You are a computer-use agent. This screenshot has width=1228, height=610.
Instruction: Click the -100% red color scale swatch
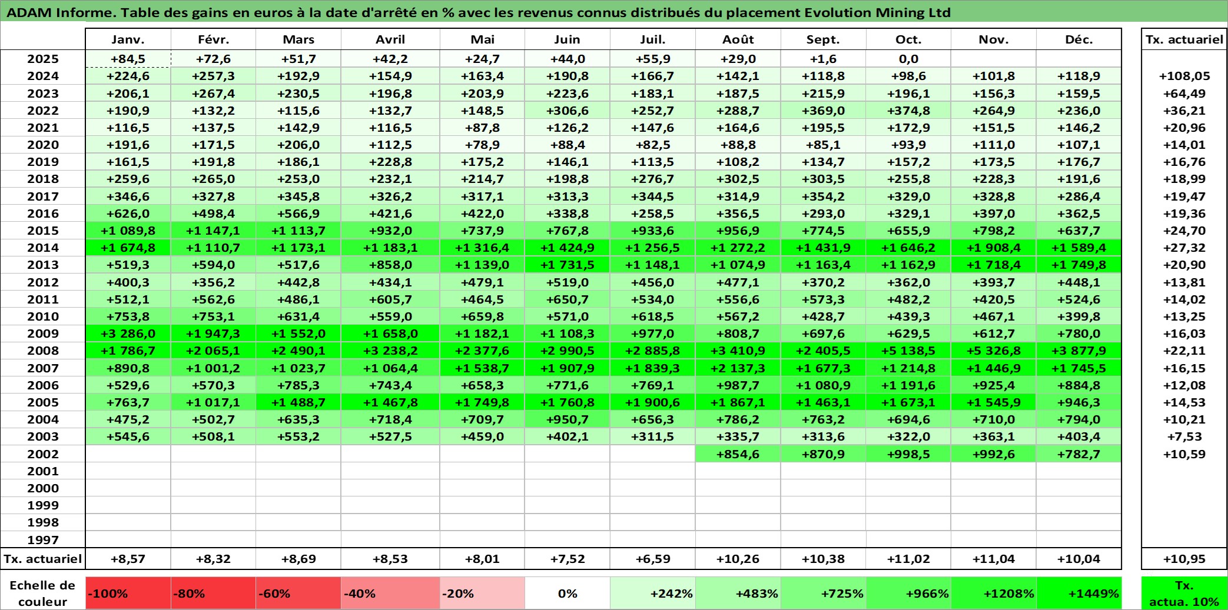[x=128, y=593]
